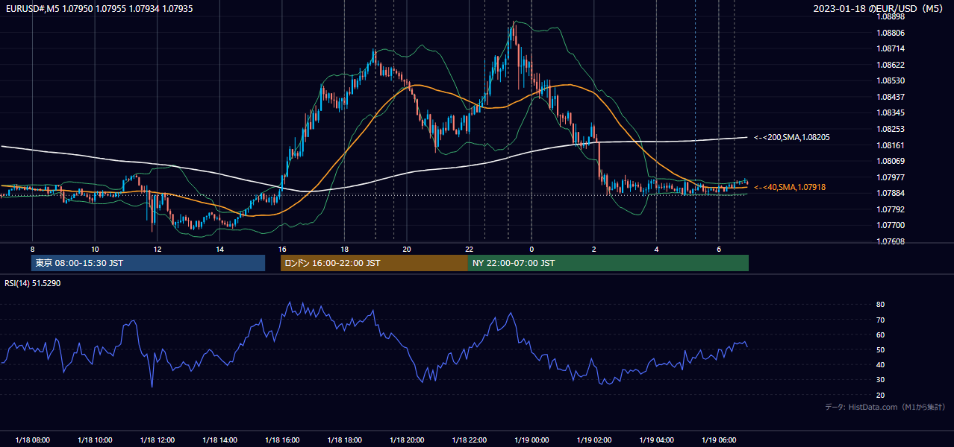This screenshot has width=954, height=447.
Task: Click price axis label 1.07700
Action: tap(891, 226)
